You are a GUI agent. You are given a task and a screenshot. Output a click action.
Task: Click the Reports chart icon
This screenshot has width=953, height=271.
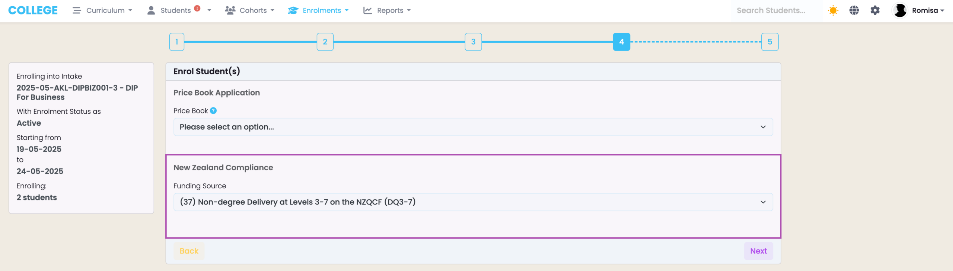(367, 10)
